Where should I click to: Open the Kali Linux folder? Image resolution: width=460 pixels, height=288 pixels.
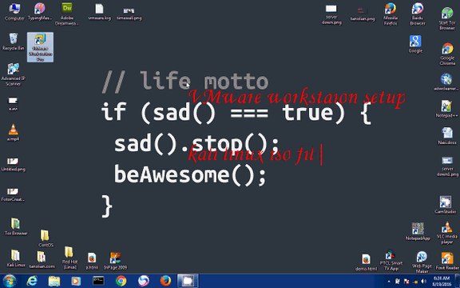click(x=15, y=258)
